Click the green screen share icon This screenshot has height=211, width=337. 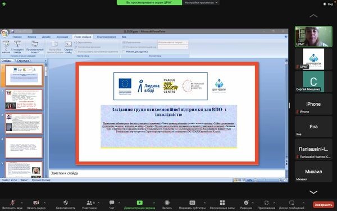click(x=139, y=203)
